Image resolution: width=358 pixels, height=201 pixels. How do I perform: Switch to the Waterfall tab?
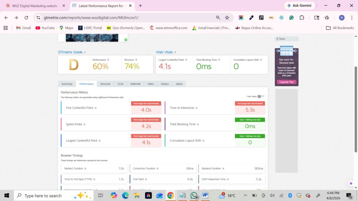pyautogui.click(x=135, y=84)
